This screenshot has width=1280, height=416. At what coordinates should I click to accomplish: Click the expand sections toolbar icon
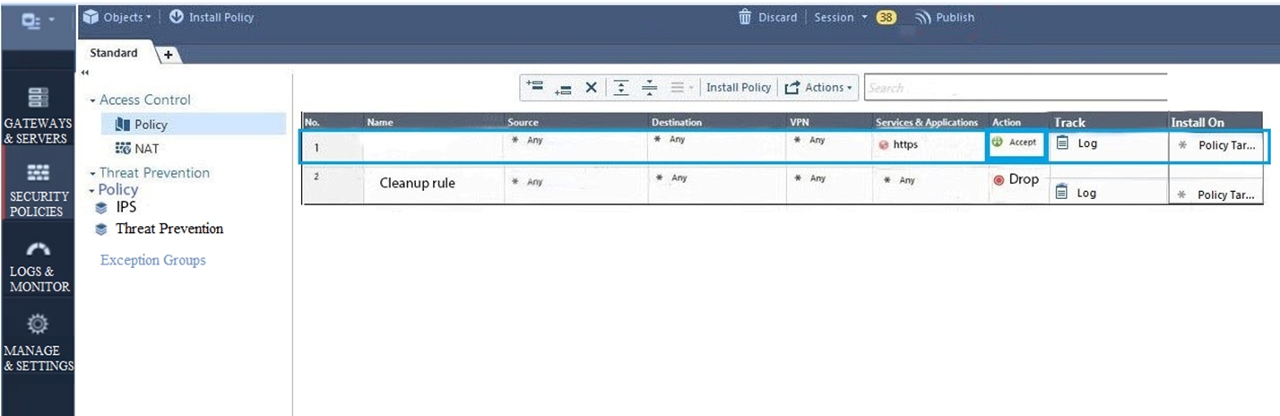tap(621, 88)
